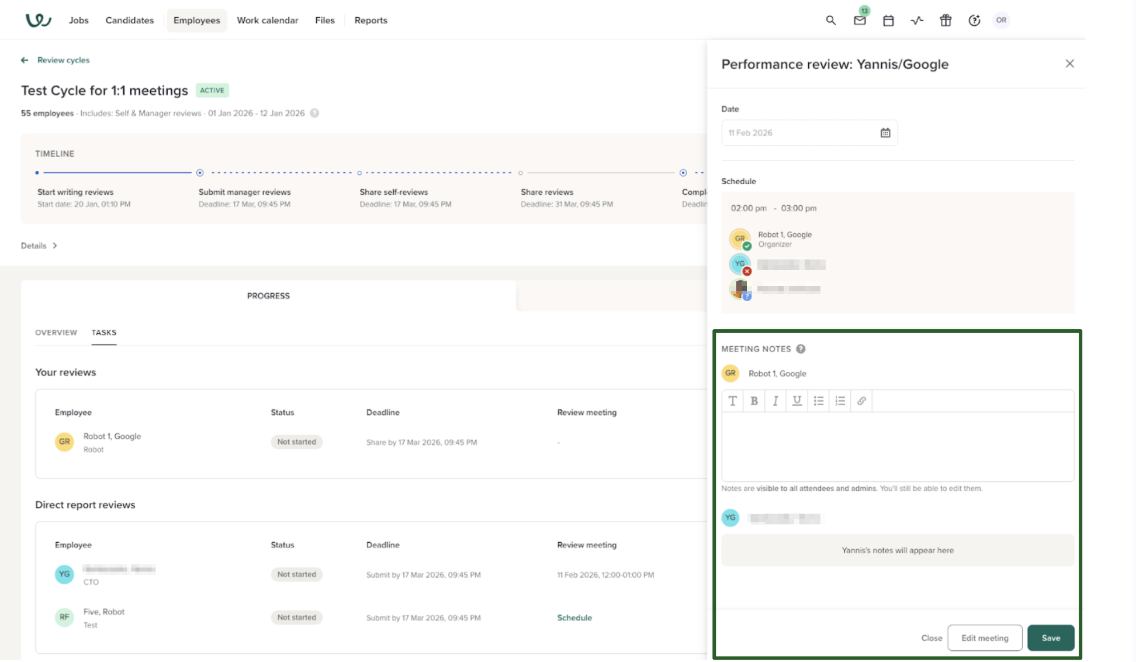
Task: Click Schedule link for Five, Robot
Action: pyautogui.click(x=574, y=618)
